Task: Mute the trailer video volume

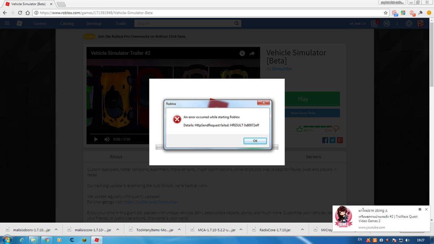Action: click(x=107, y=139)
